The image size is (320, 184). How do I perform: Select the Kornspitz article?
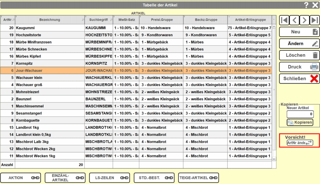(136, 64)
